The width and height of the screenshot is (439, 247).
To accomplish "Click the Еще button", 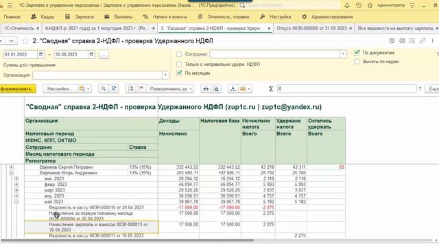I will (432, 89).
